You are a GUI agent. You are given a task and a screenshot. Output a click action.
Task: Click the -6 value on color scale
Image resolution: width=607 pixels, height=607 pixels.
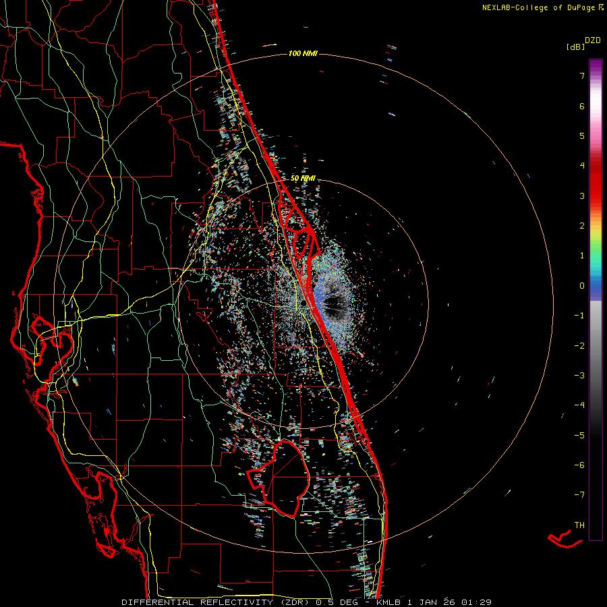pos(579,465)
